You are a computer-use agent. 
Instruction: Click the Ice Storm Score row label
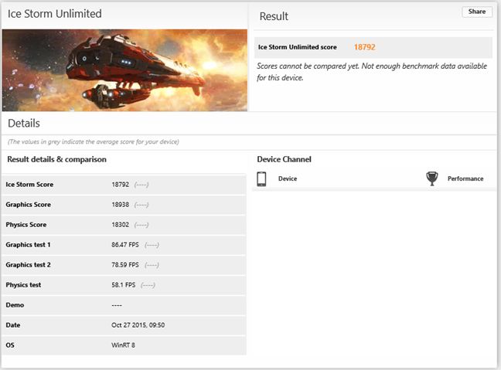[x=29, y=185]
